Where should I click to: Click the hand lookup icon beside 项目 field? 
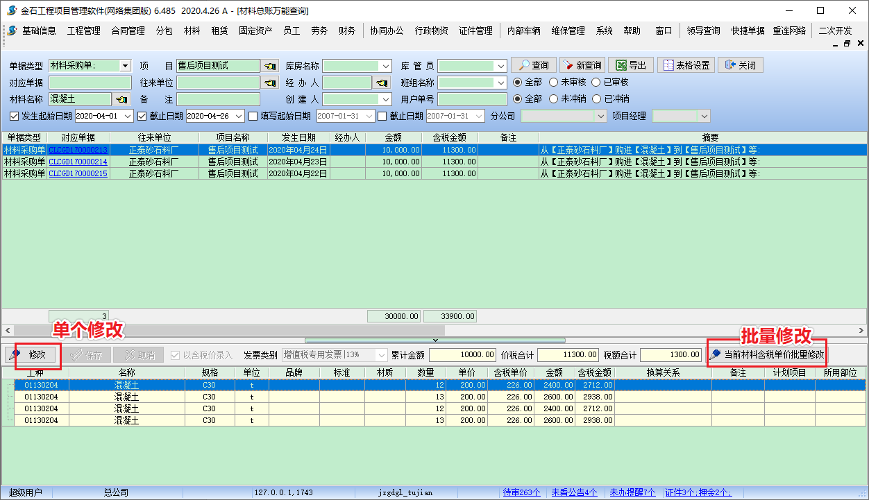269,66
